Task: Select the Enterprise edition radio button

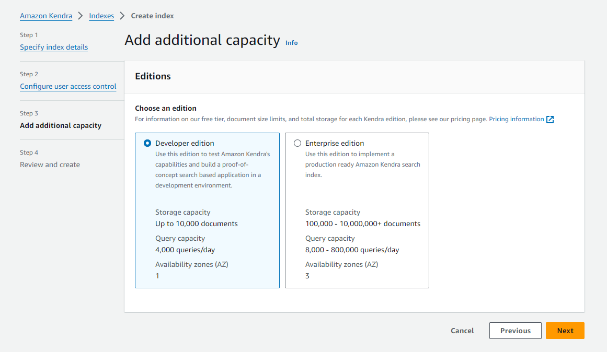Action: pos(297,143)
